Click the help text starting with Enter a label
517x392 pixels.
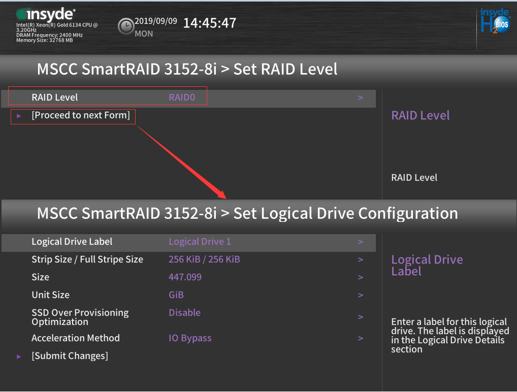(450, 336)
